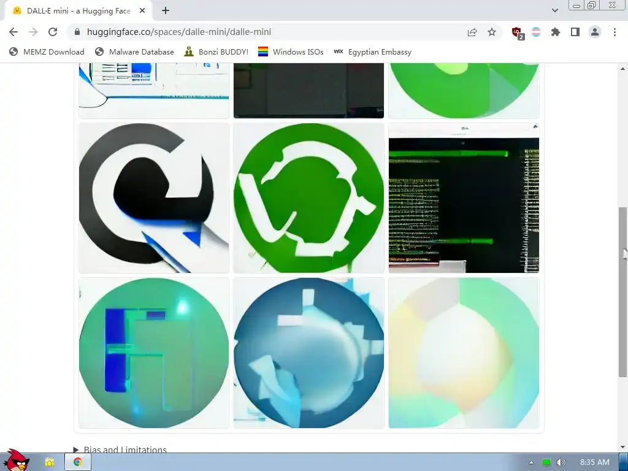Select the DALL·E mini Hugging Face tab
The image size is (628, 471).
(x=78, y=11)
